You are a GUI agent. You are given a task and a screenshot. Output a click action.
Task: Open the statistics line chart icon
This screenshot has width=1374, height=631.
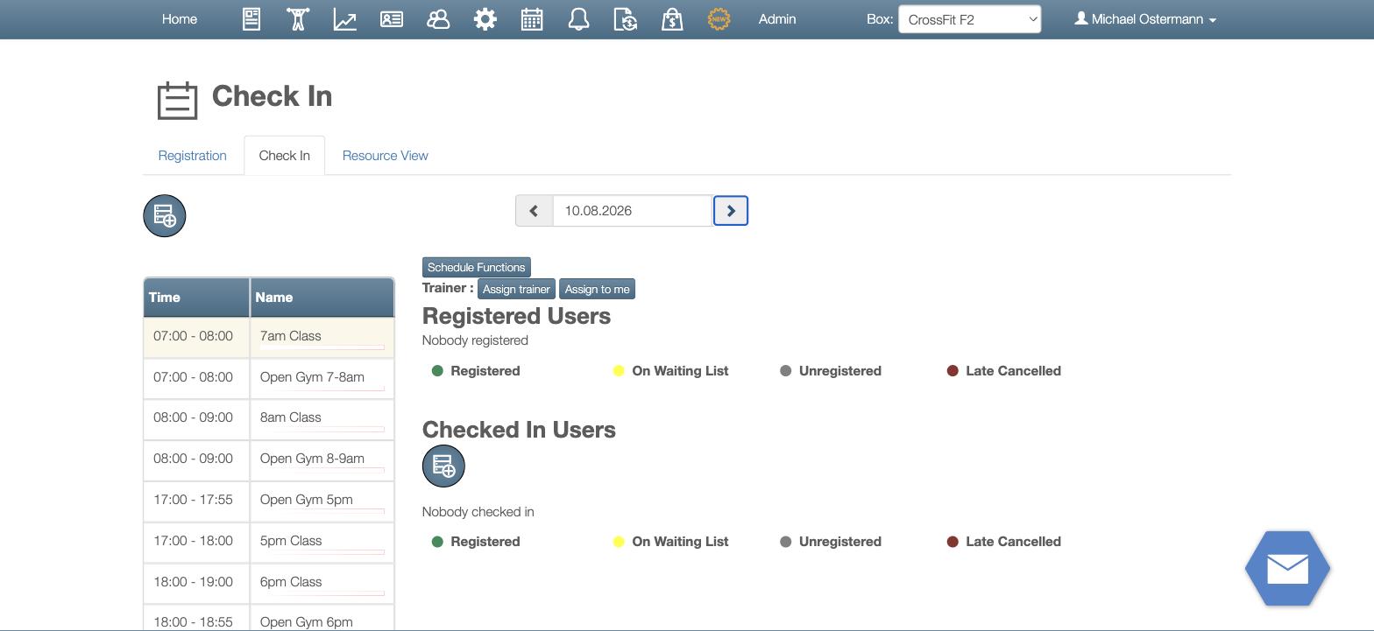tap(344, 19)
